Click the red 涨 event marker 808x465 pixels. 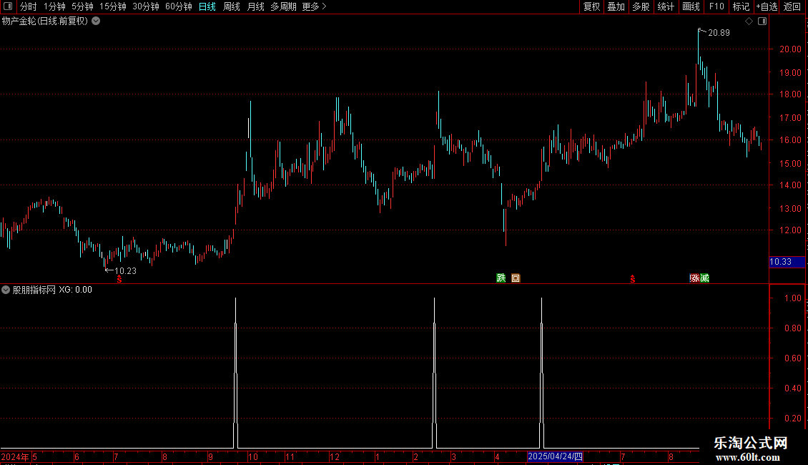pyautogui.click(x=694, y=278)
